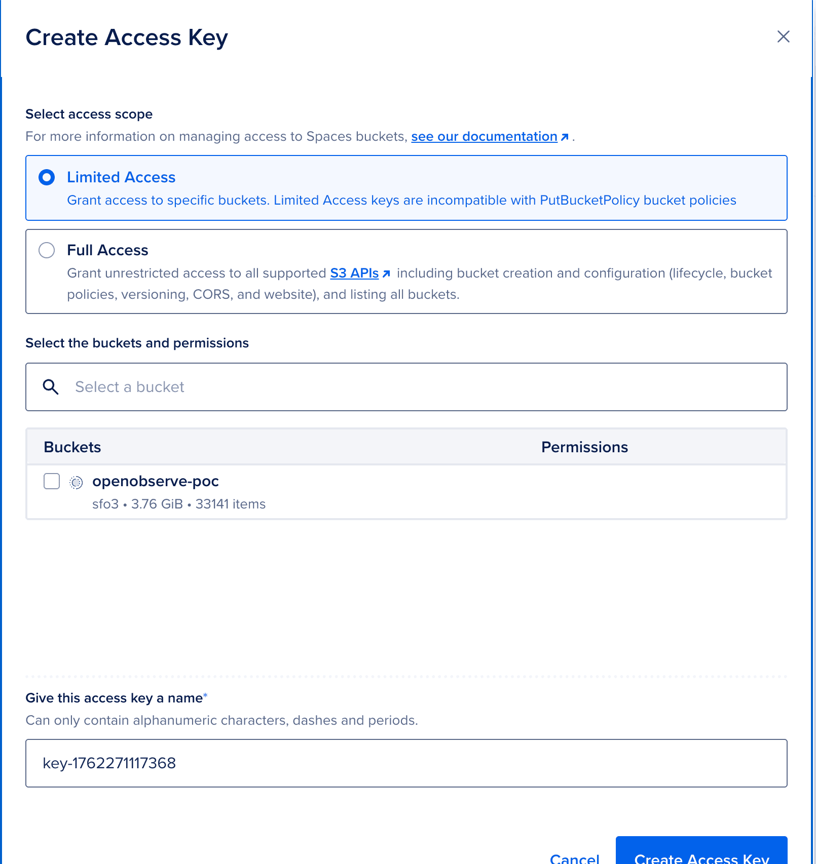Click the access key name input field
The width and height of the screenshot is (816, 864).
click(x=253, y=763)
